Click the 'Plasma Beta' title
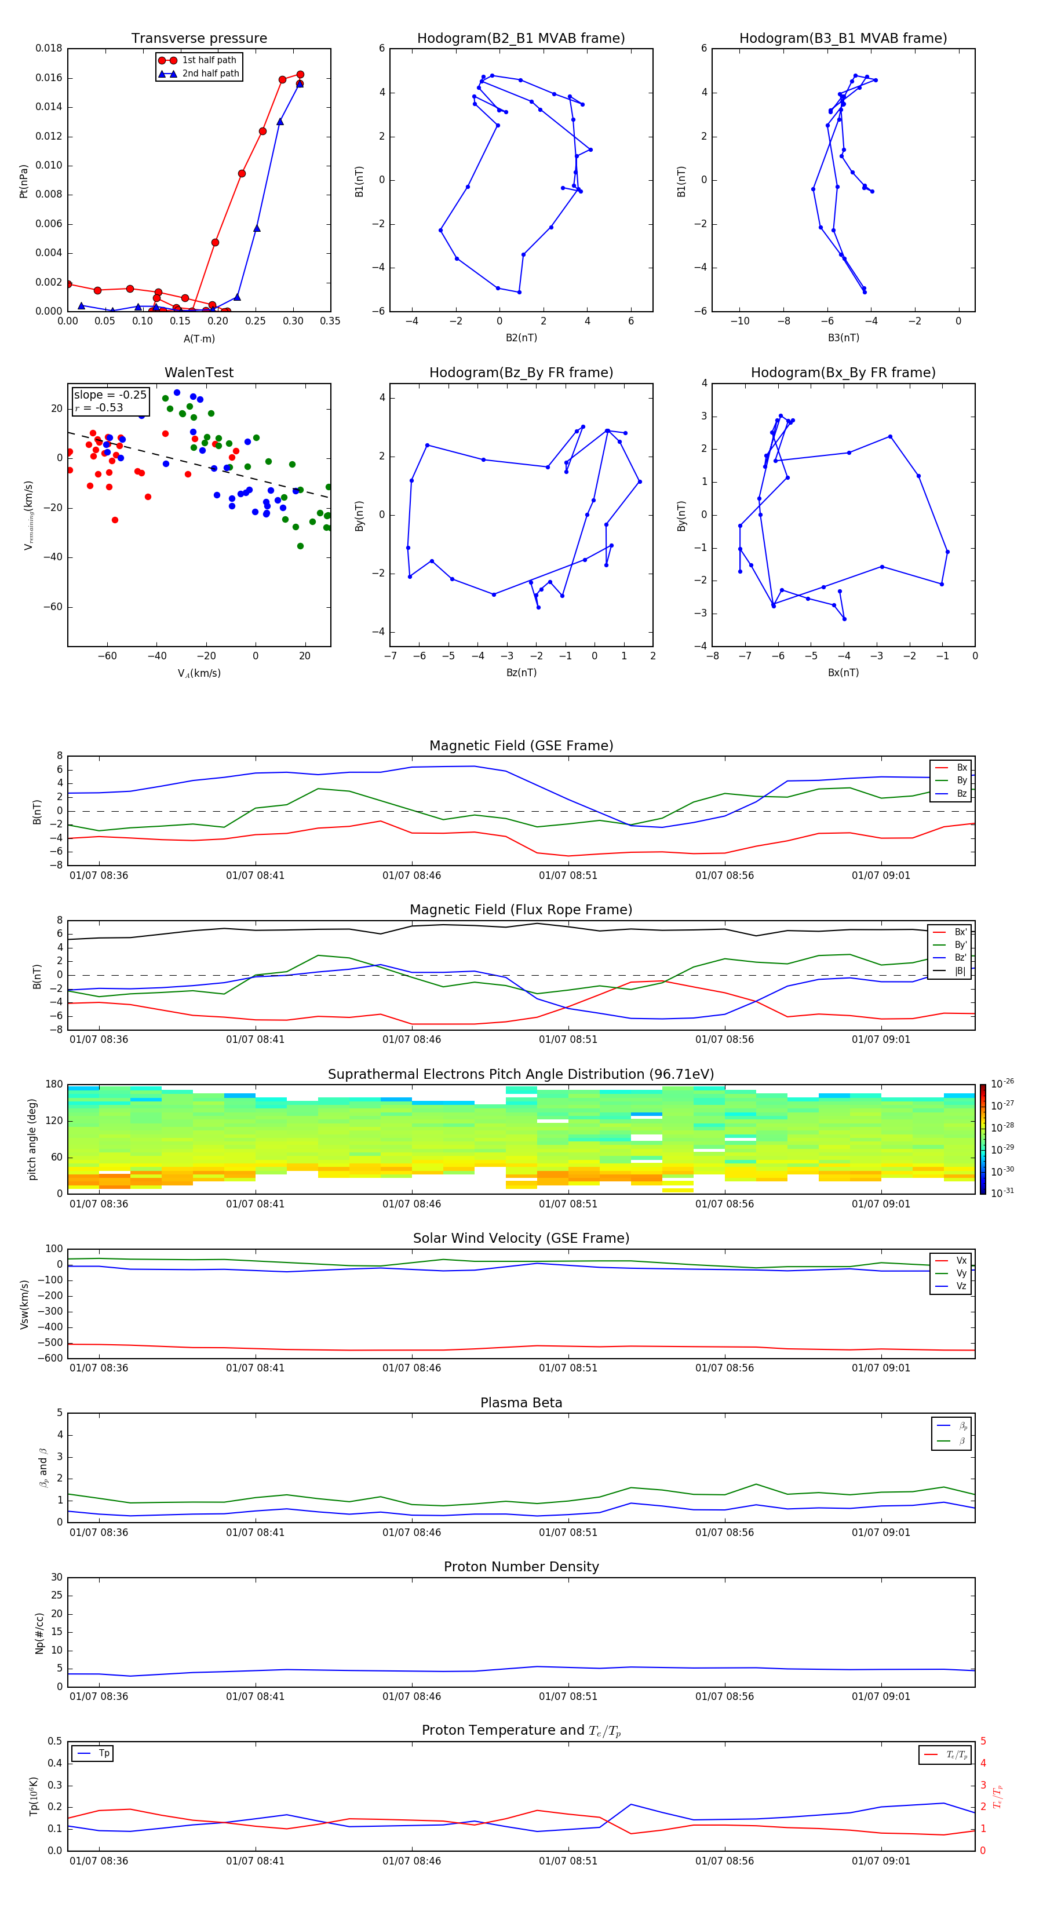 click(x=521, y=1403)
